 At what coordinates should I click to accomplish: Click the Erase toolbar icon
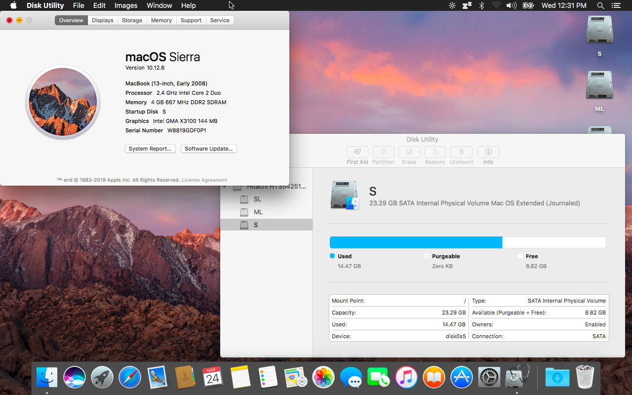coord(409,152)
